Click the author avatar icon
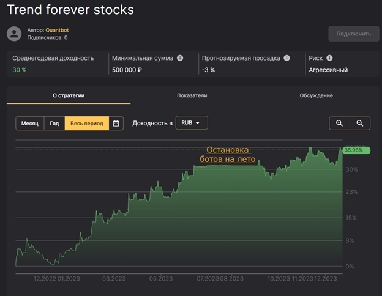 (14, 34)
